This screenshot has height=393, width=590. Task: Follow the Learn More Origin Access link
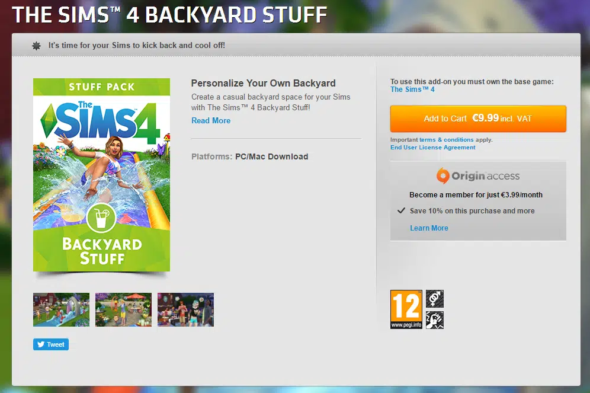[429, 228]
